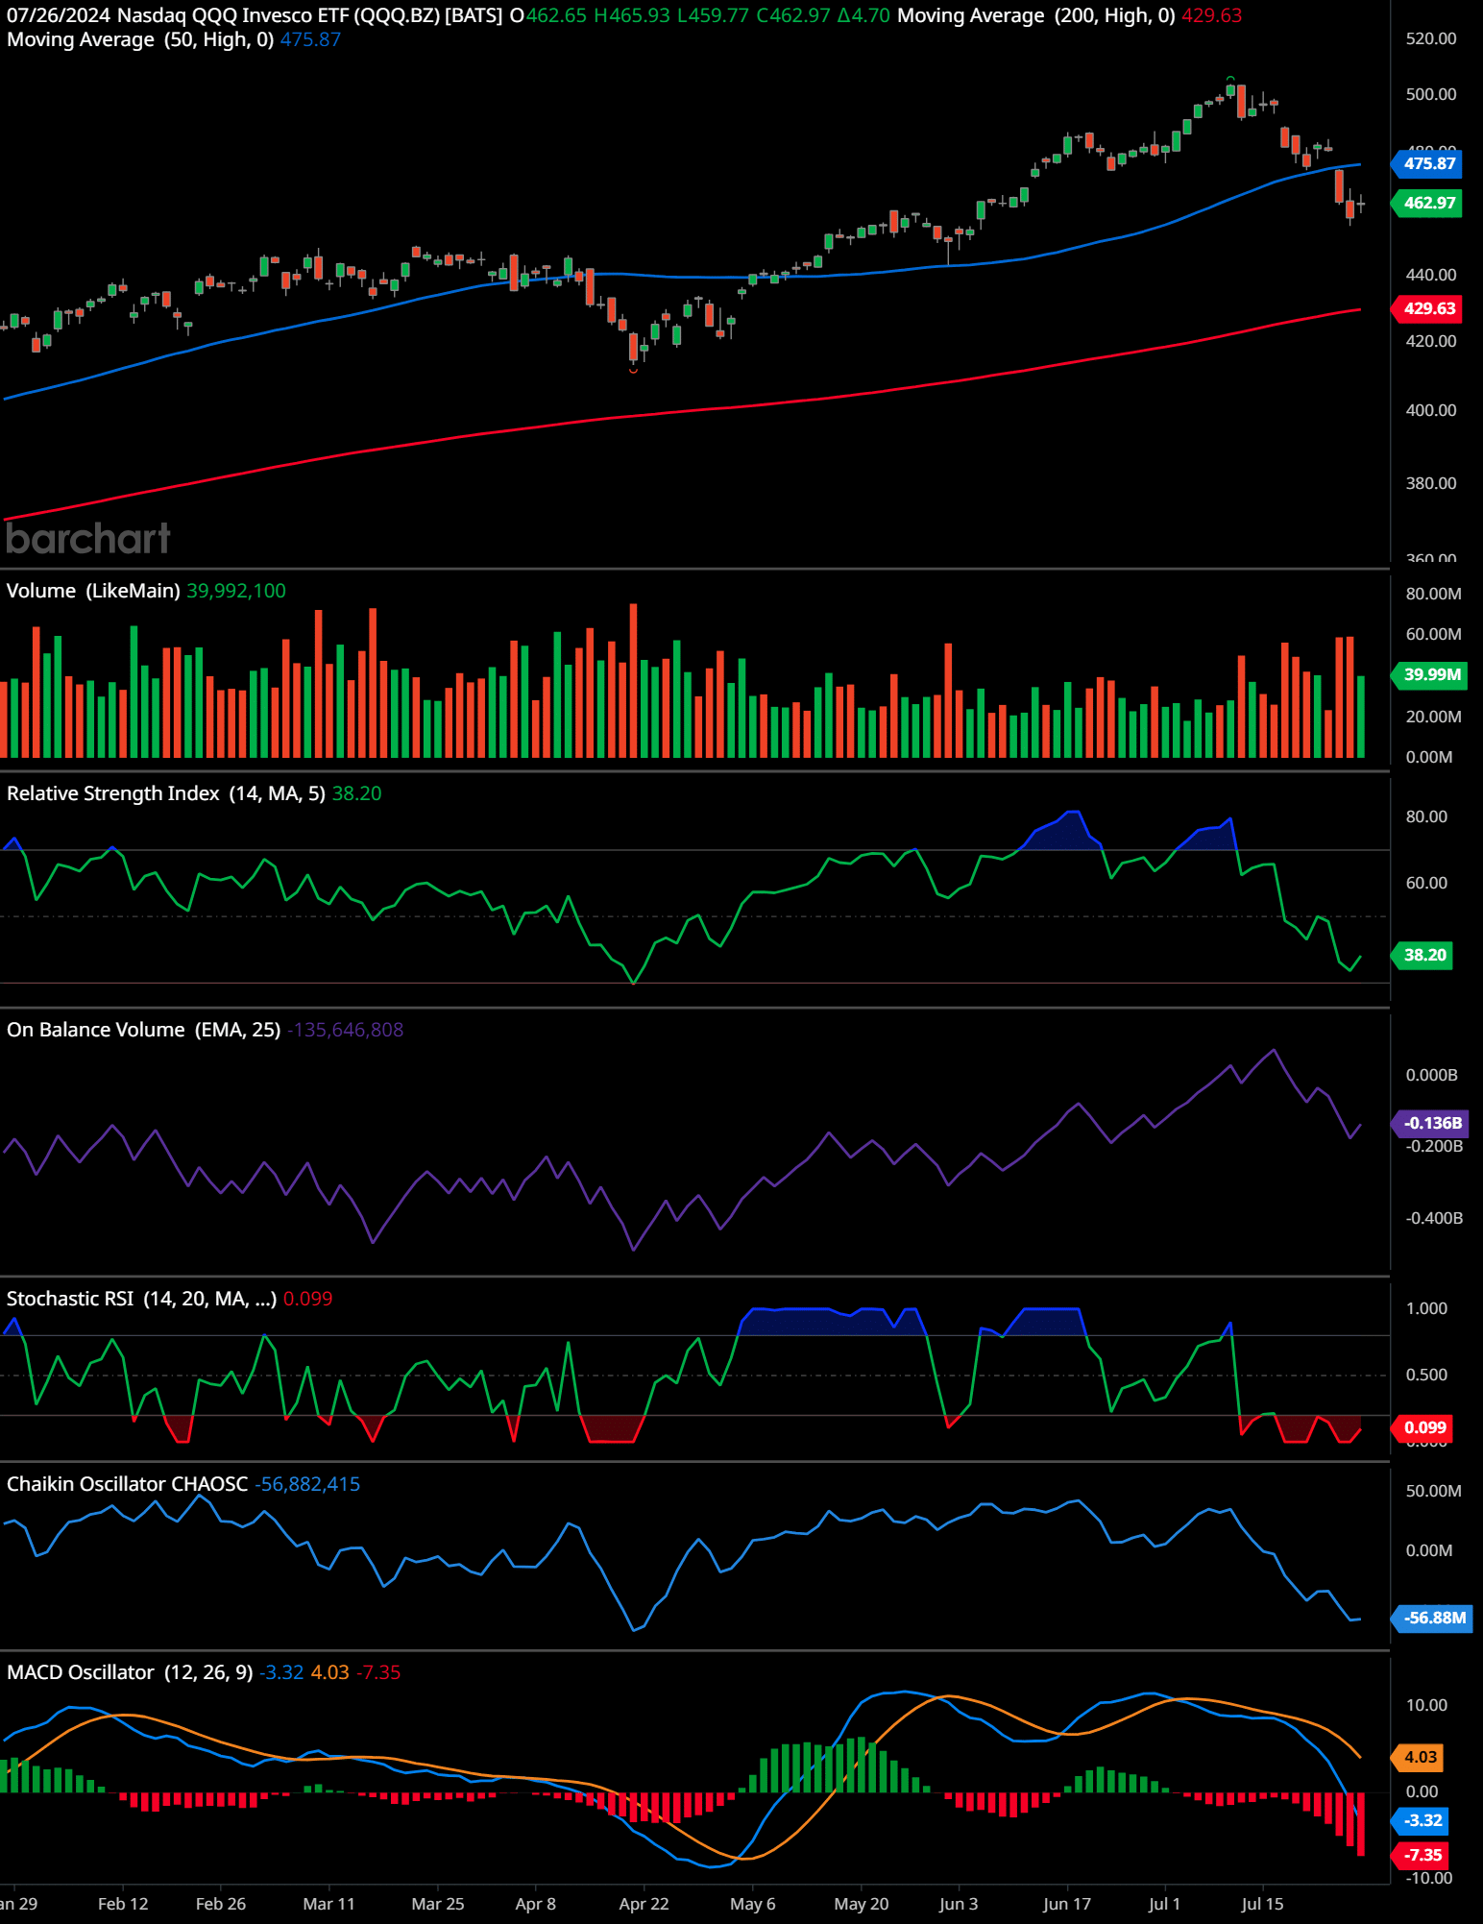This screenshot has width=1483, height=1924.
Task: Click the 10.00 MACD axis label
Action: (x=1427, y=1705)
